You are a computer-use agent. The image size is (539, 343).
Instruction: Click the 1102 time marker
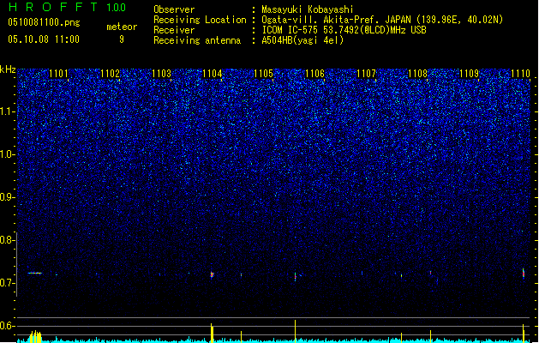point(110,73)
